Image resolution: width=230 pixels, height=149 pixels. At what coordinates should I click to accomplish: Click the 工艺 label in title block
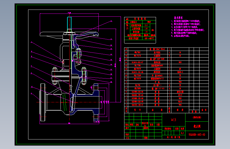(x=127, y=138)
